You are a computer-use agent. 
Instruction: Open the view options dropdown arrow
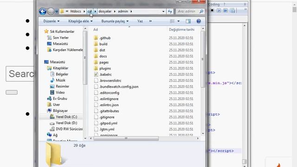[178, 21]
